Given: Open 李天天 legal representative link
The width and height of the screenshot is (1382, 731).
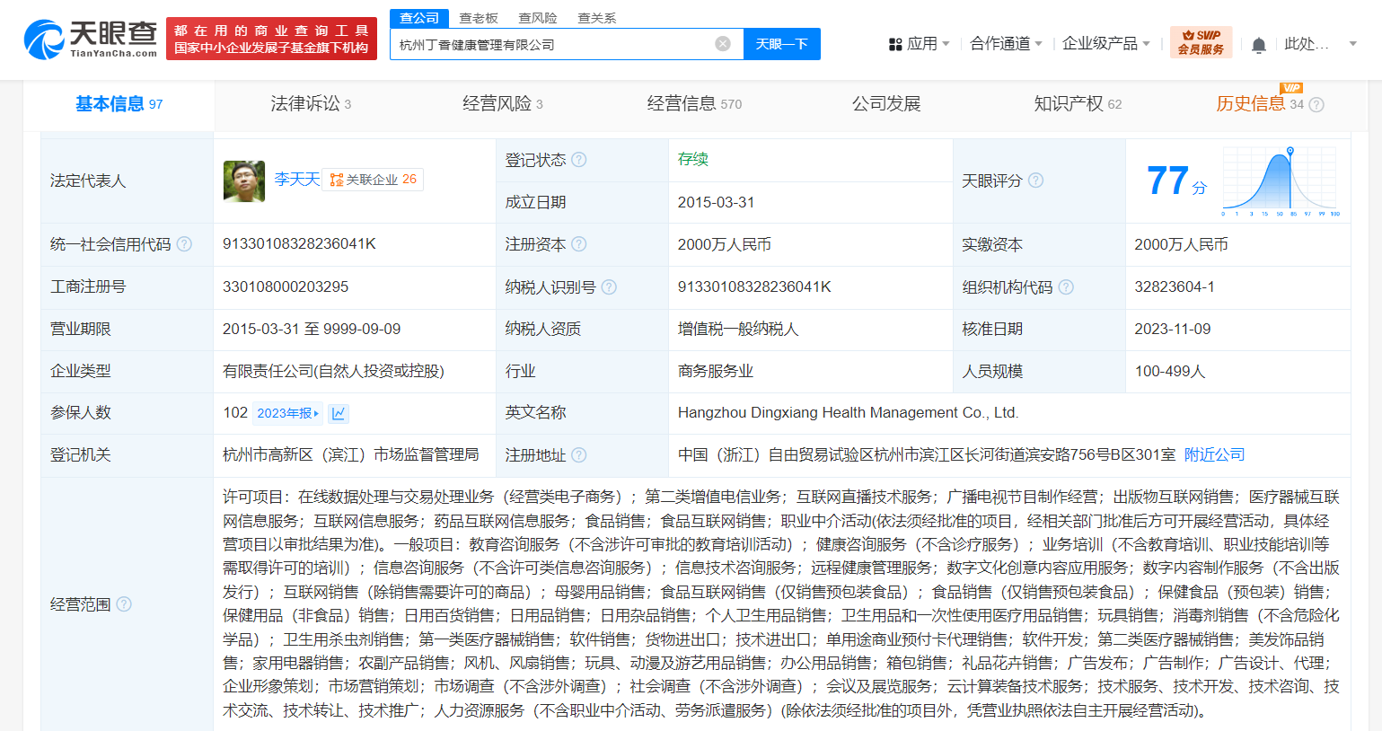Looking at the screenshot, I should (297, 180).
